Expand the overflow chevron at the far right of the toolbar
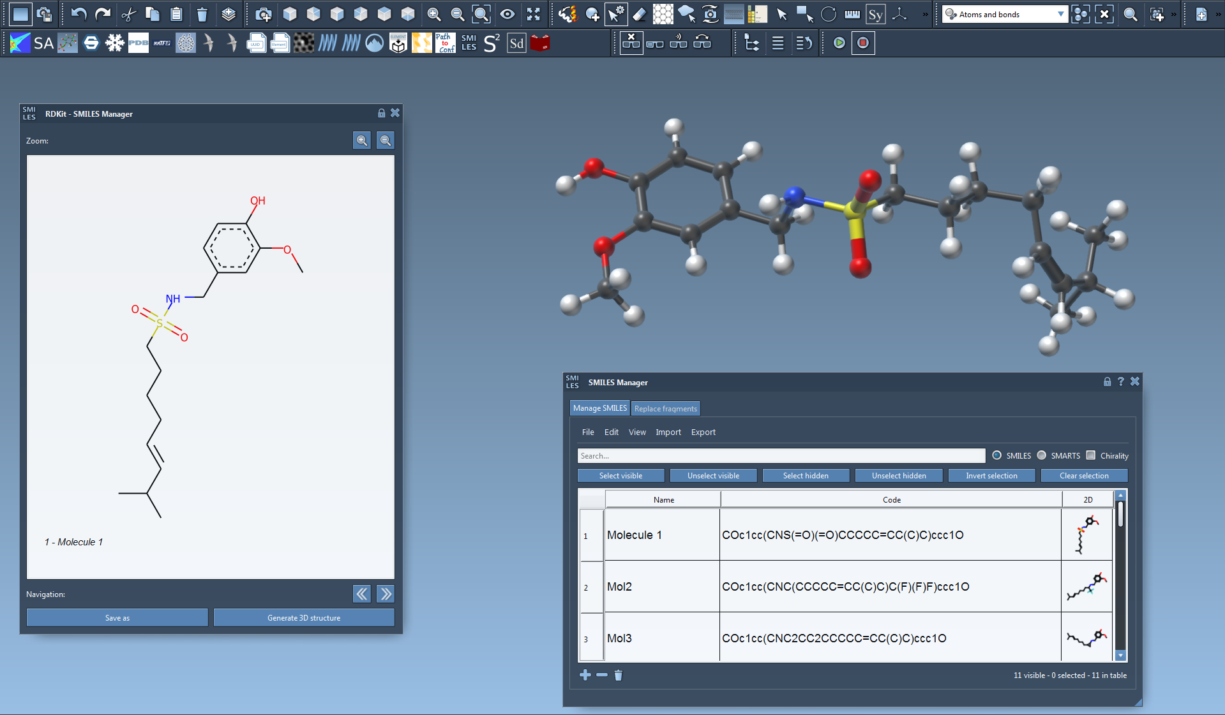Viewport: 1225px width, 715px height. click(1218, 14)
